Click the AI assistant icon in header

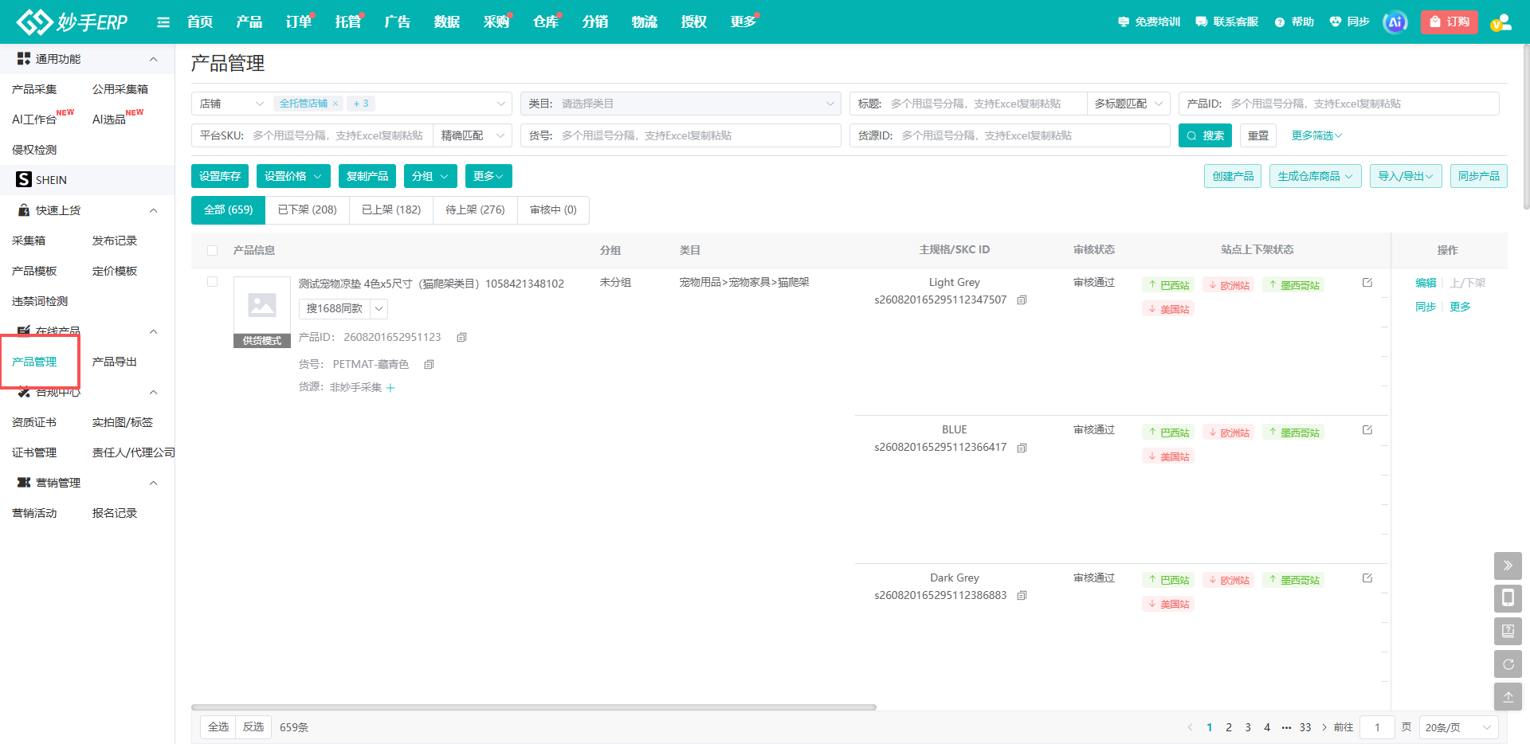pyautogui.click(x=1395, y=22)
